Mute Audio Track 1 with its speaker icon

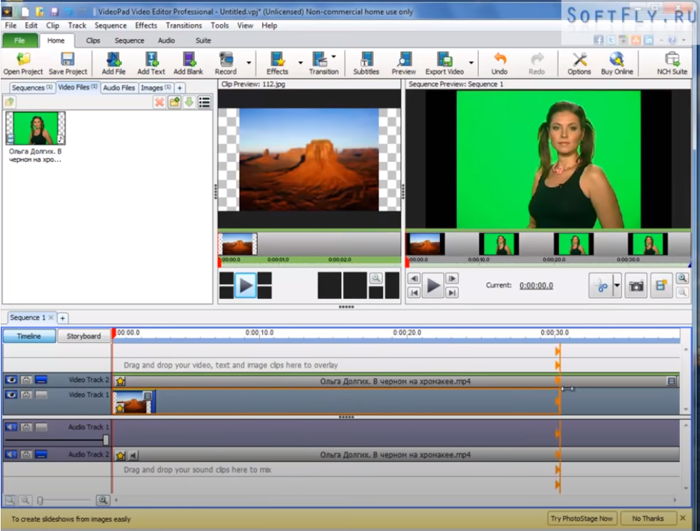click(11, 427)
